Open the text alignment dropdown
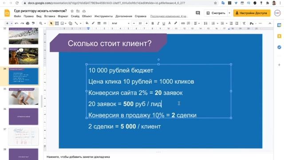The width and height of the screenshot is (284, 160). coord(197,24)
